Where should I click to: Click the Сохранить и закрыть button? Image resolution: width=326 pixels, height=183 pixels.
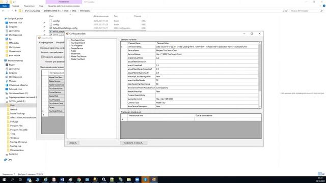click(133, 143)
